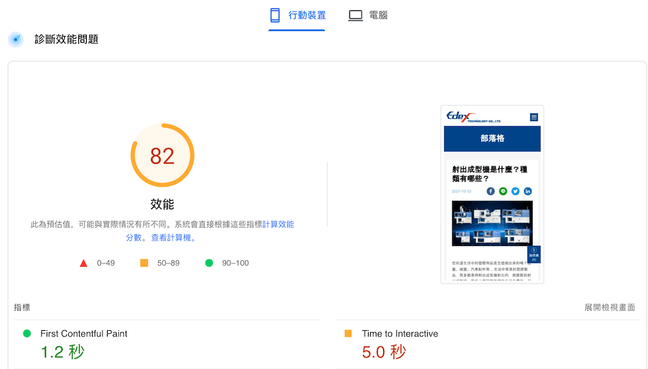
Task: Click the Facebook share icon in preview
Action: [491, 191]
